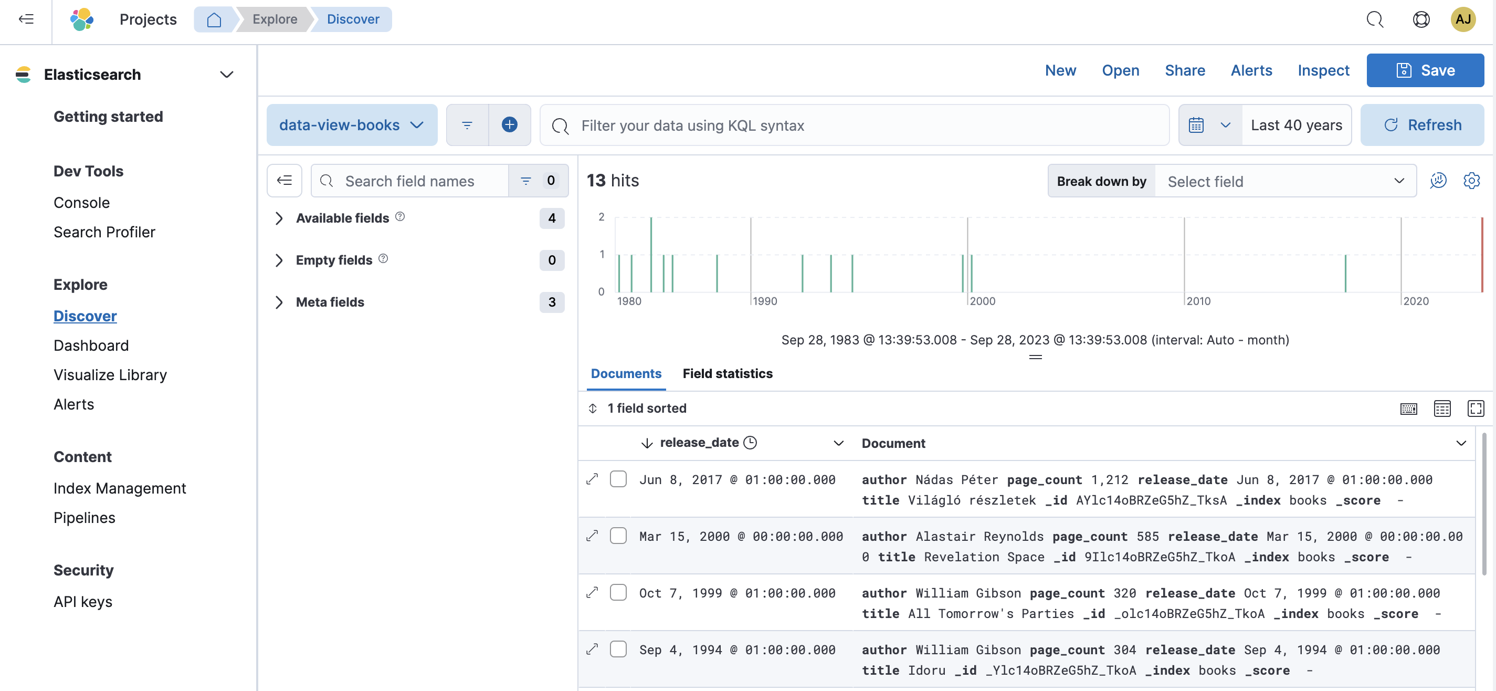Check the Revelation Space row checkbox
The image size is (1496, 691).
tap(618, 536)
